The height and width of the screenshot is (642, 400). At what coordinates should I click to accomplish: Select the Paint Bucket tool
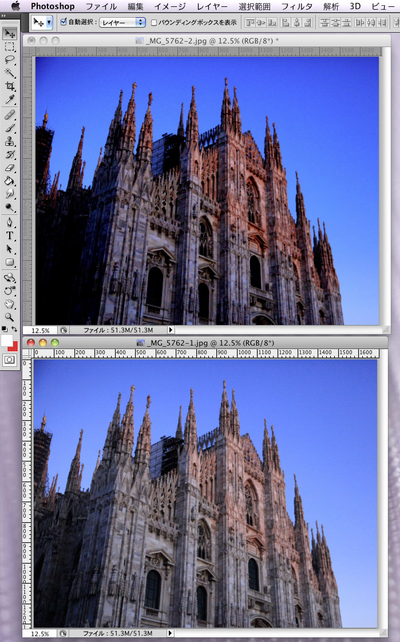10,182
